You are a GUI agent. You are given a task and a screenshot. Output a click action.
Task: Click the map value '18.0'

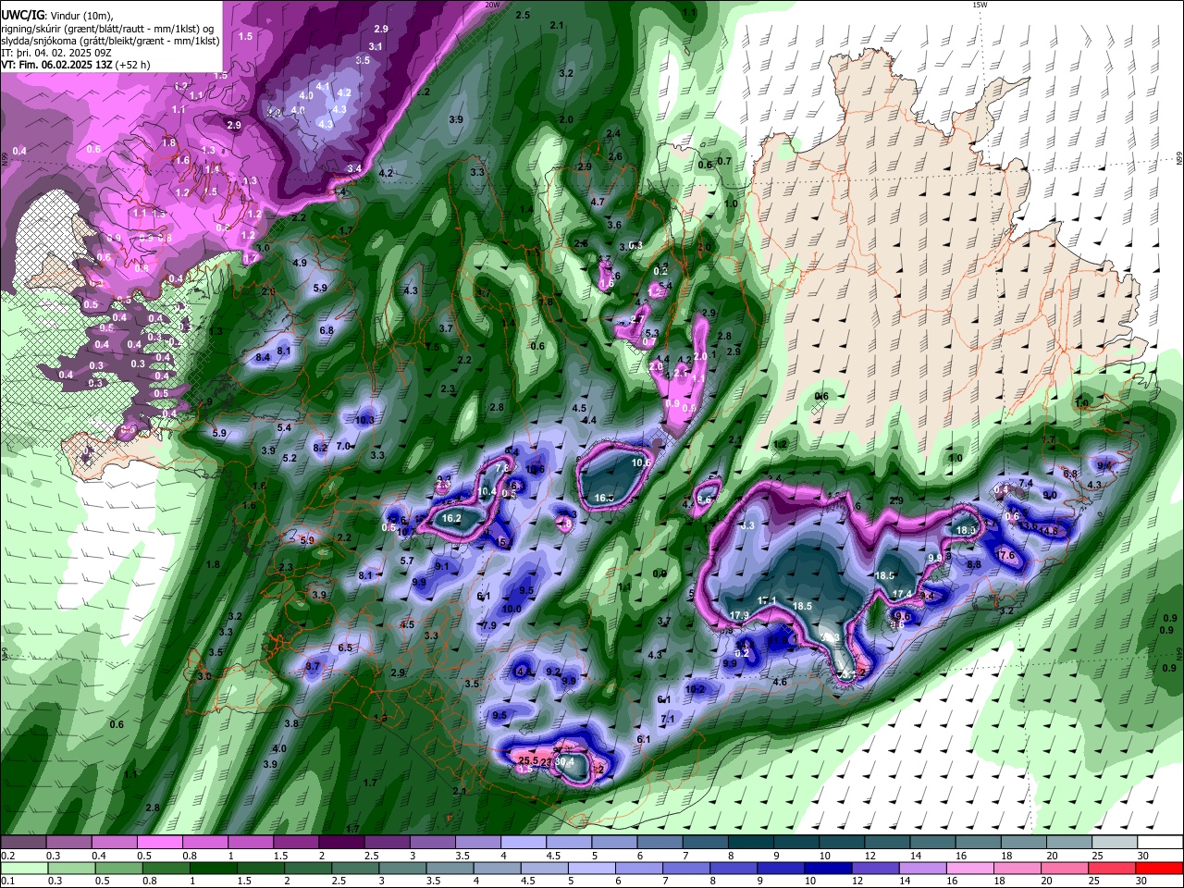pos(966,530)
